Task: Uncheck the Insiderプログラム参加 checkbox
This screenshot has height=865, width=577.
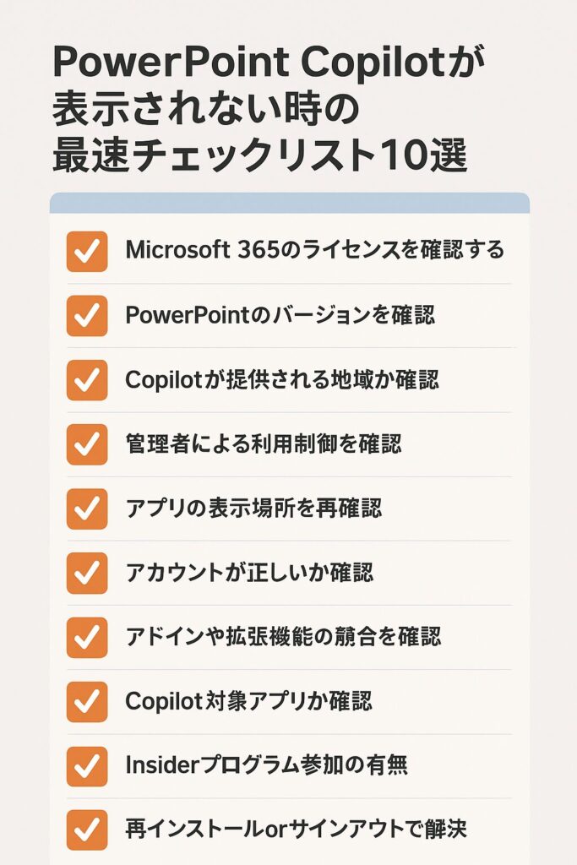Action: [x=87, y=766]
